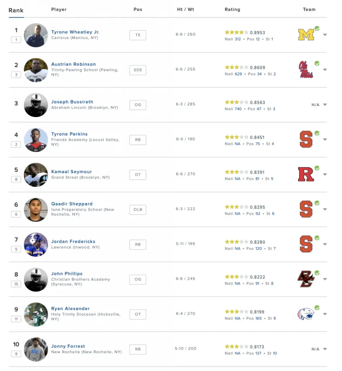Click the Boston College logo

(306, 279)
